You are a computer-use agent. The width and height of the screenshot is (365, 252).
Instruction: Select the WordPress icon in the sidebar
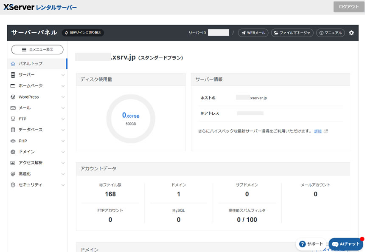click(13, 97)
